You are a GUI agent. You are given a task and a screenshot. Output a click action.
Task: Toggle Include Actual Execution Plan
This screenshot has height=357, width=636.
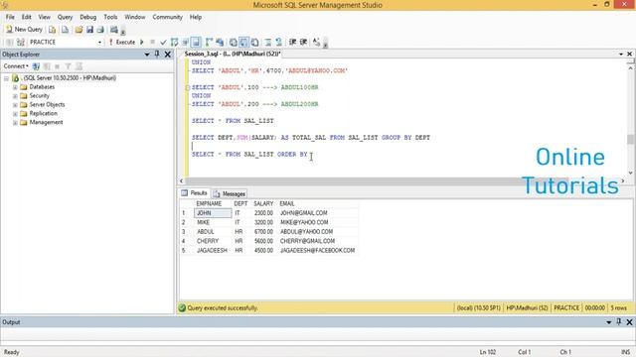pyautogui.click(x=209, y=42)
